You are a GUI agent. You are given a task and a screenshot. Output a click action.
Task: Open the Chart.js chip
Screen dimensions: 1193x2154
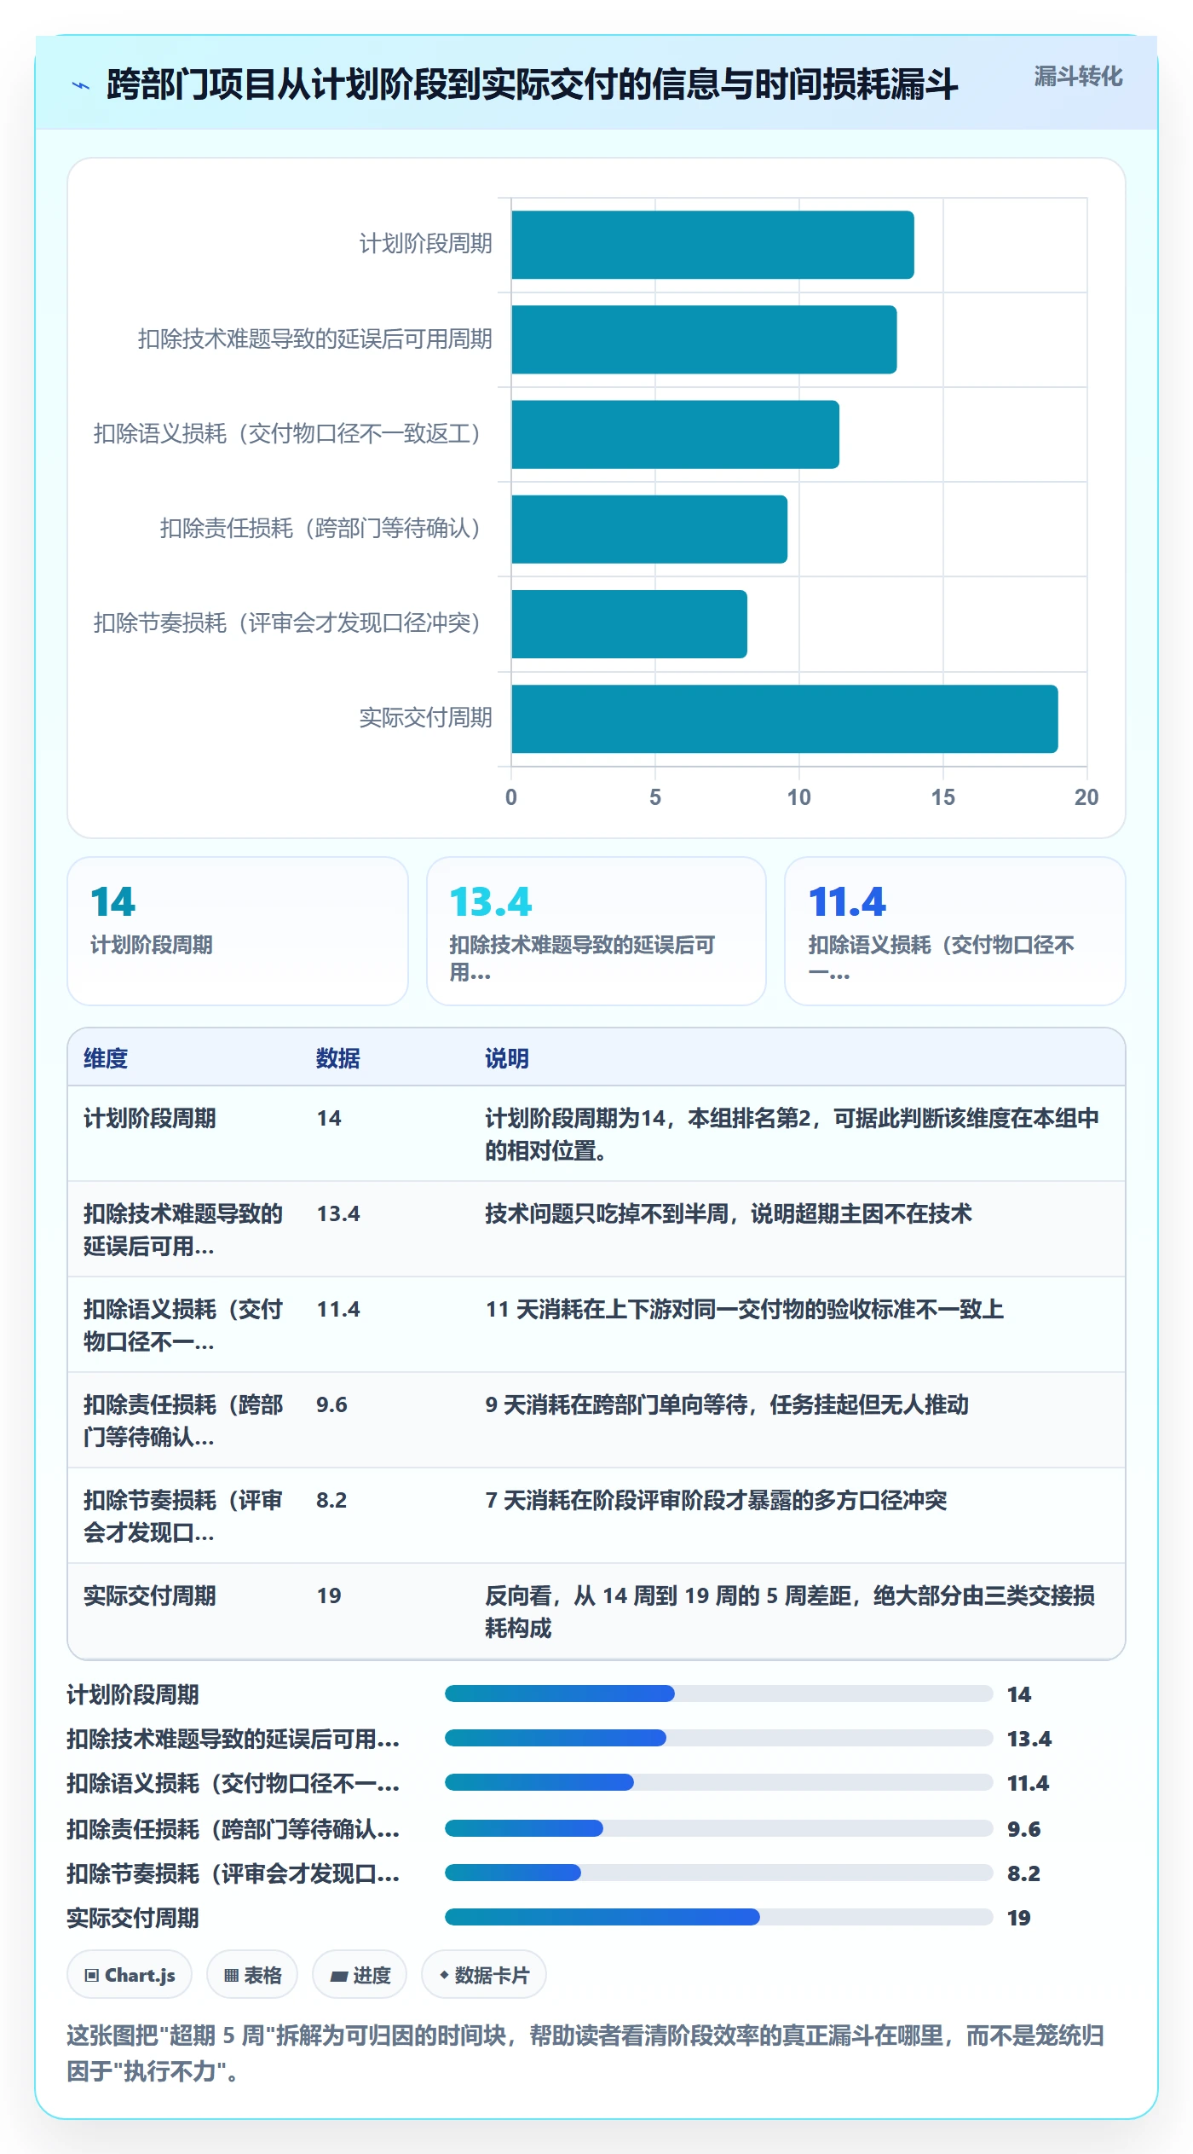pyautogui.click(x=130, y=1974)
